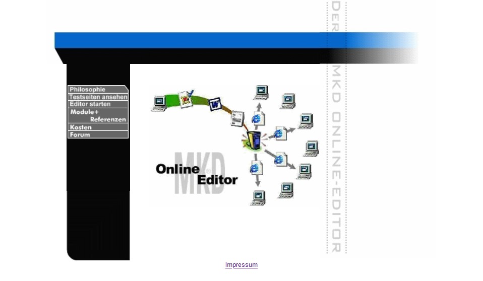Open the Forum menu item
Screen dimensions: 483x281
[x=98, y=134]
